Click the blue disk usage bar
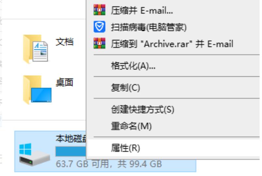Screen dimensions: 262x176 coord(71,151)
